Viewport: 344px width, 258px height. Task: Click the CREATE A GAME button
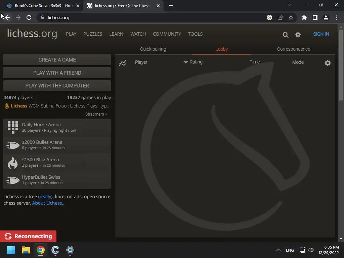click(57, 60)
